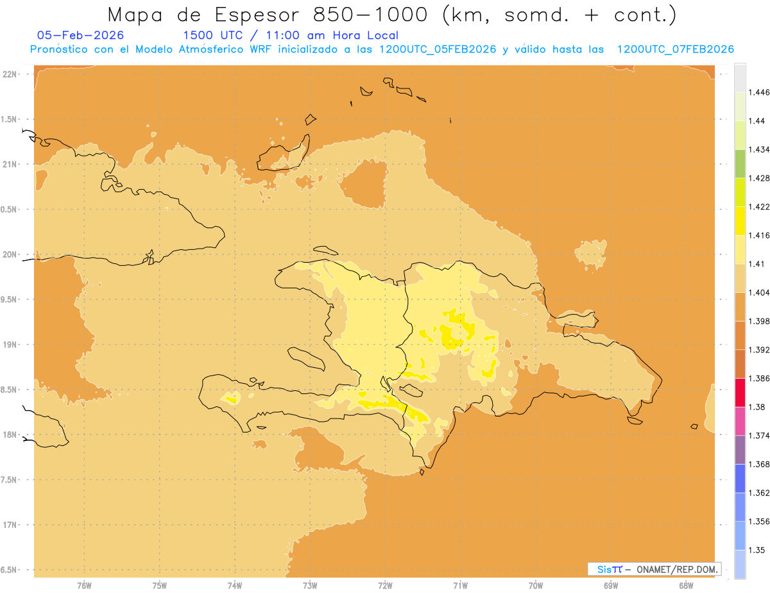Click the '70W' longitude axis label
This screenshot has width=770, height=594.
pos(536,586)
